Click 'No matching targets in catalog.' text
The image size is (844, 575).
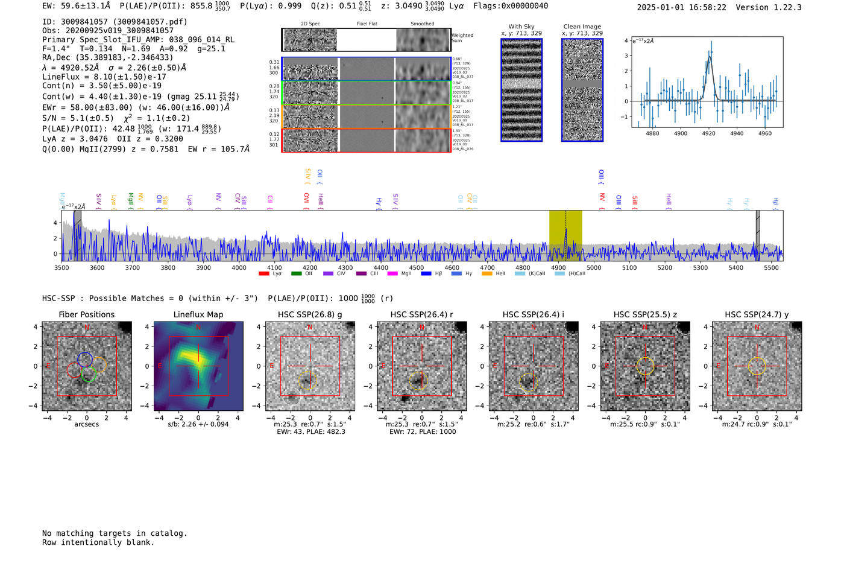pyautogui.click(x=115, y=533)
